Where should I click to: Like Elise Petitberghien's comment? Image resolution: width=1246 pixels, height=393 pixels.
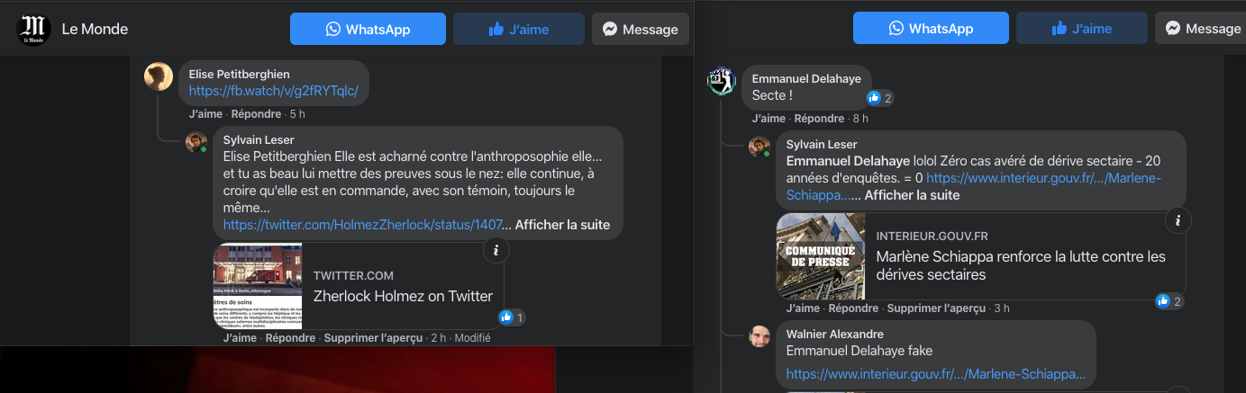[x=207, y=114]
